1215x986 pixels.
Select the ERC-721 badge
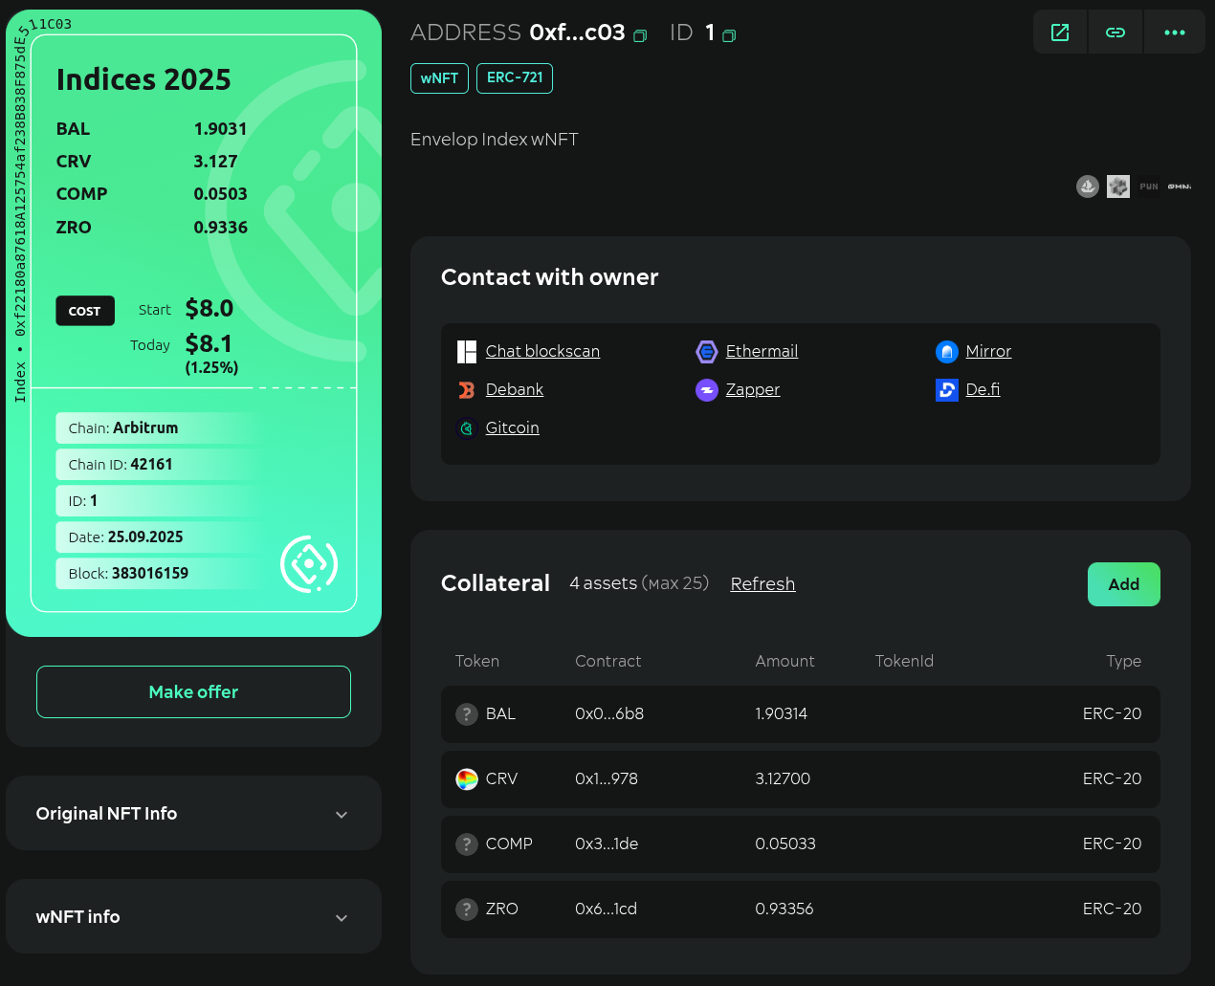515,78
